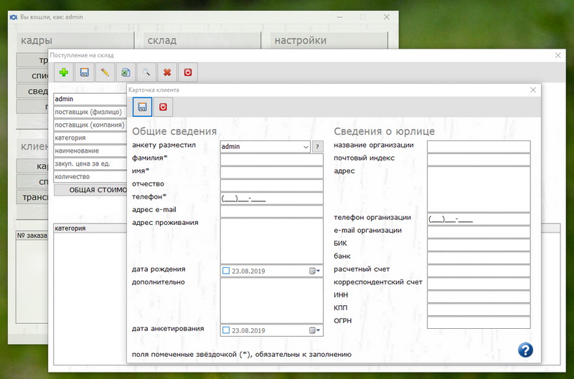Save the Карточка клиента form

point(142,107)
